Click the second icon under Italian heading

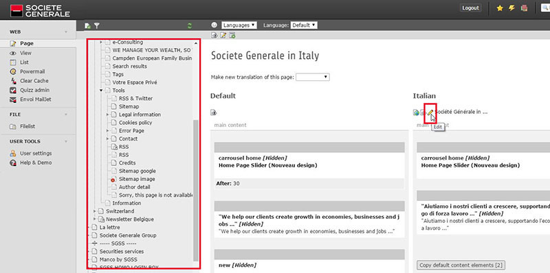coord(423,112)
